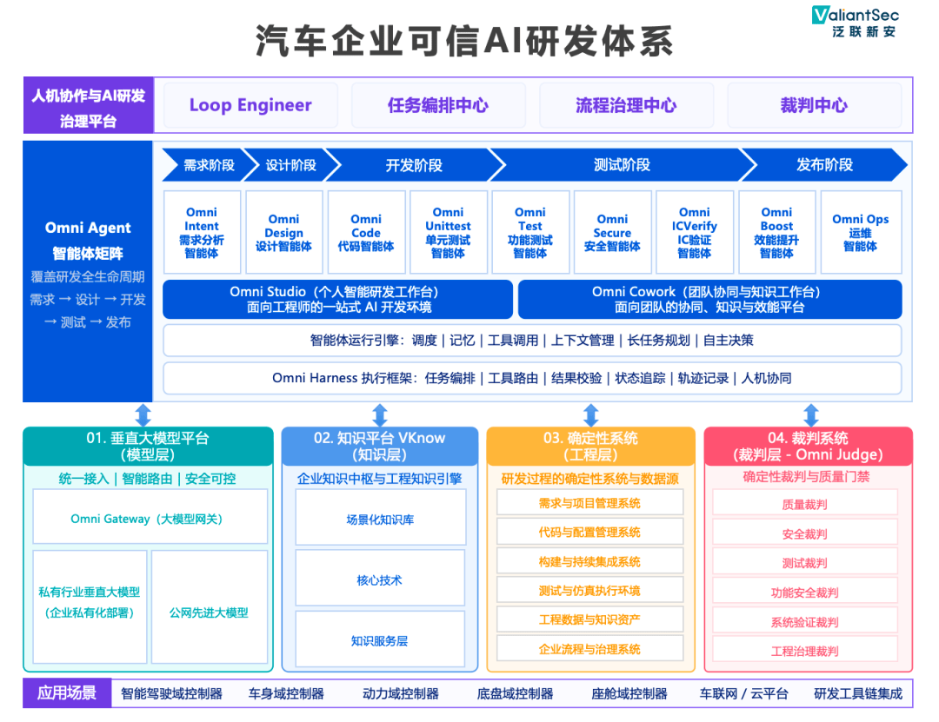Select the 测试阶段 stage arrow
Screen dimensions: 939x722
click(623, 165)
